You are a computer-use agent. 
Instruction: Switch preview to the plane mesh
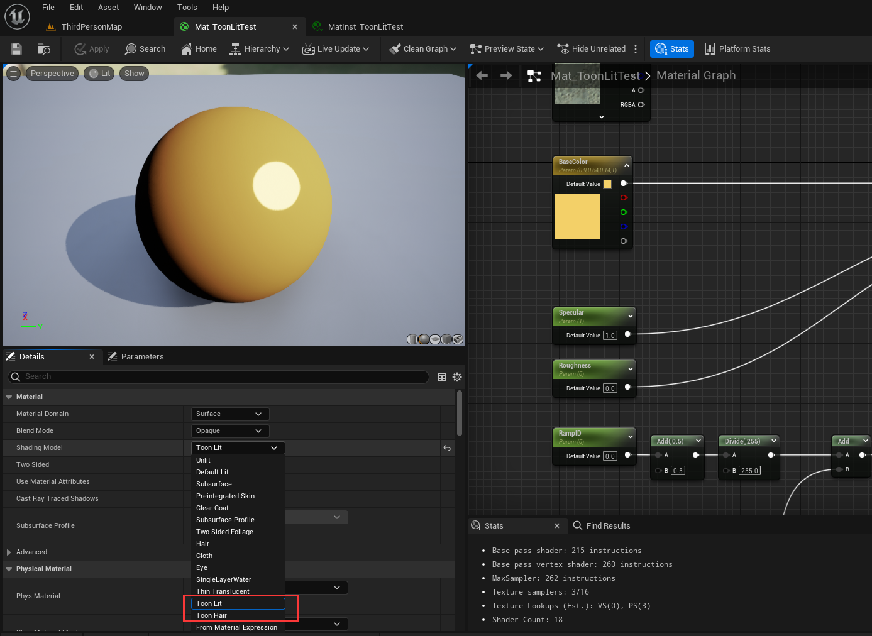click(x=435, y=339)
